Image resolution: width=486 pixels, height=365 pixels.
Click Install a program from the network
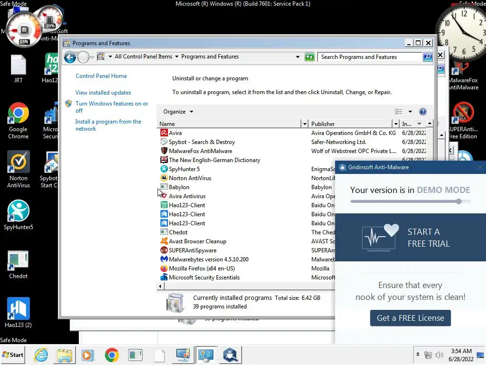point(108,125)
